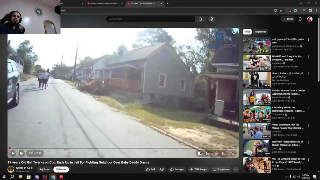Open options for Will His Girlfriend Cheat on Him
The height and width of the screenshot is (180, 320).
[308, 159]
